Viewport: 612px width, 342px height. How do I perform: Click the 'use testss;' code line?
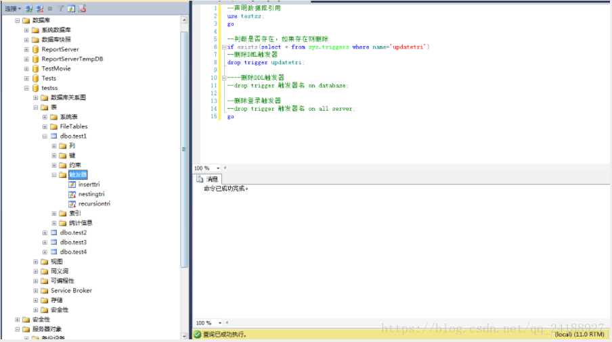246,16
